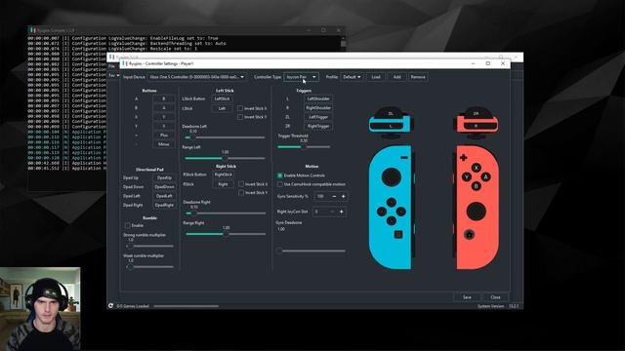Rebind Dpad Left mapping button

[164, 196]
